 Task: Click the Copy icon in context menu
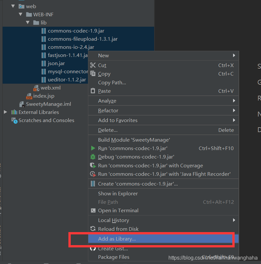click(93, 74)
